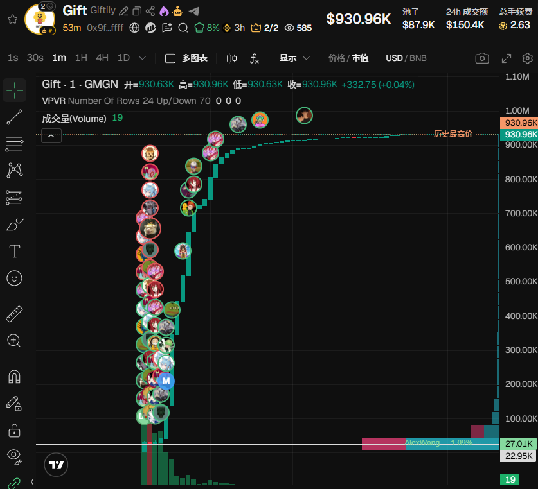View the 8% chef hat holder stat
This screenshot has height=489, width=538.
pos(206,28)
